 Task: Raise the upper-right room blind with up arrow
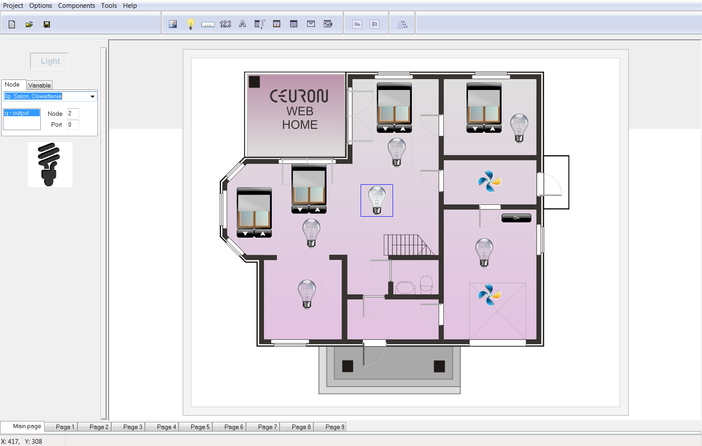pyautogui.click(x=493, y=128)
